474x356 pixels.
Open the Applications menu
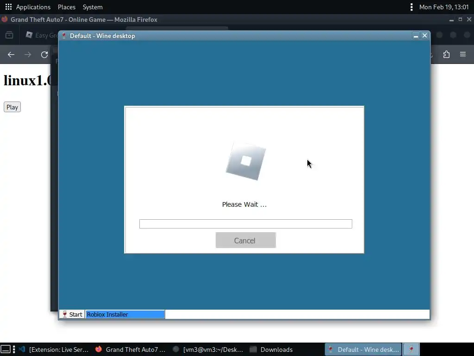click(33, 7)
